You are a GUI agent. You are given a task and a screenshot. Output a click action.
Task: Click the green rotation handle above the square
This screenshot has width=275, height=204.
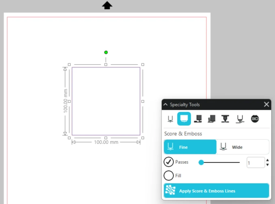tap(106, 52)
